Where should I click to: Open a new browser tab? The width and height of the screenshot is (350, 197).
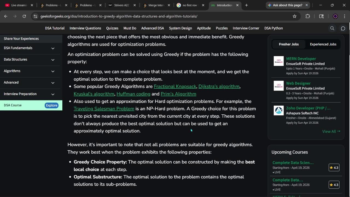[246, 5]
